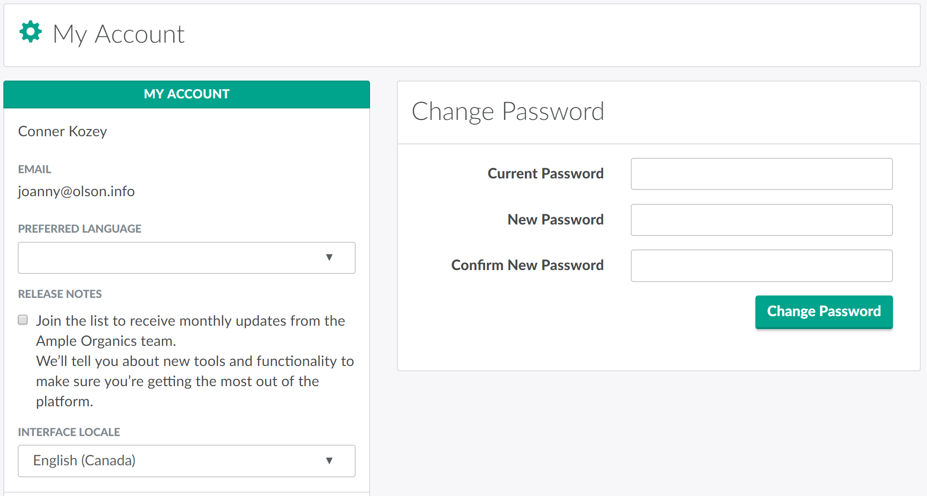Click the My Account page title
The width and height of the screenshot is (927, 496).
(x=118, y=34)
